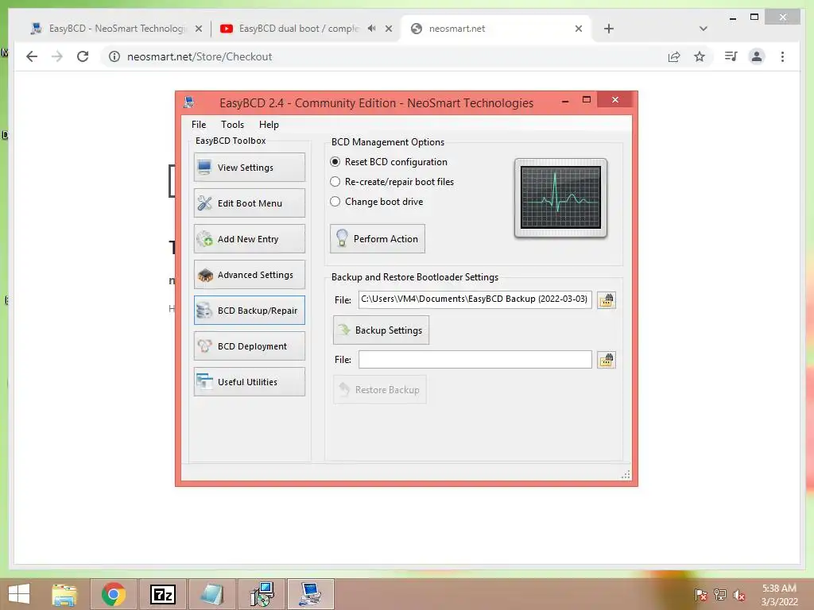
Task: Close the EasyBCD NeoSmart browser tab
Action: [198, 29]
